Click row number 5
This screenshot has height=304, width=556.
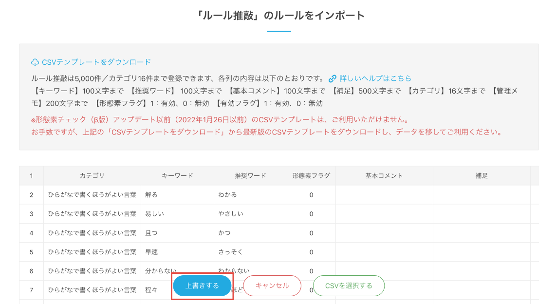click(31, 252)
